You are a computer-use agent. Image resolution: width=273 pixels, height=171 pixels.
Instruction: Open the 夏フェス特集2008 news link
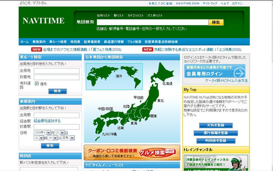click(x=82, y=50)
